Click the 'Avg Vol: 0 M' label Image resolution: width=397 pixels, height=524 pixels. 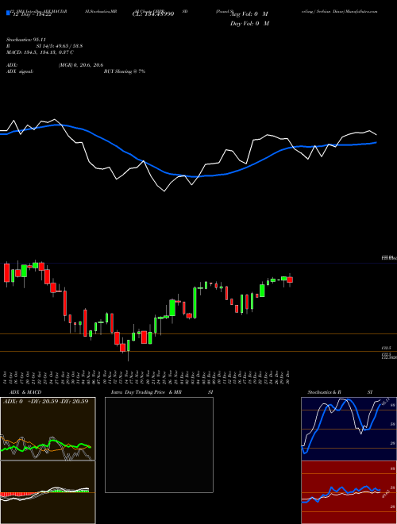coord(249,14)
